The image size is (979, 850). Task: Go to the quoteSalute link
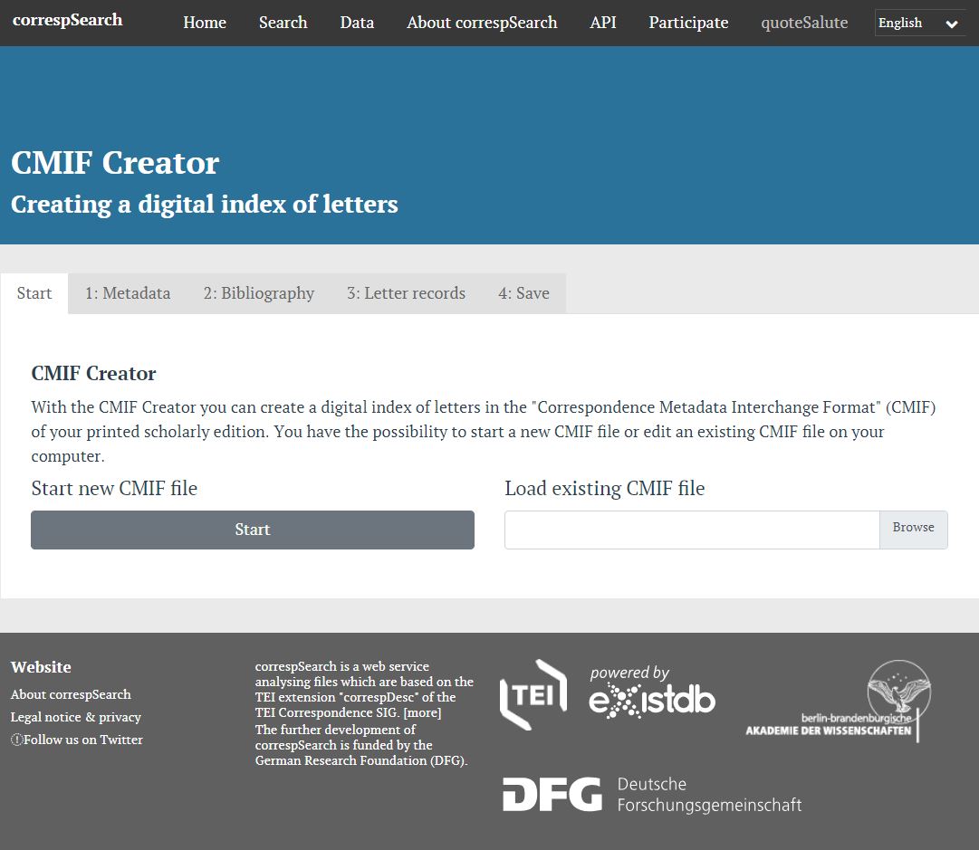point(804,23)
